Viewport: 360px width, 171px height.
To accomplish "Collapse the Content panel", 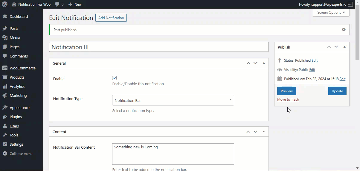I will pyautogui.click(x=264, y=132).
